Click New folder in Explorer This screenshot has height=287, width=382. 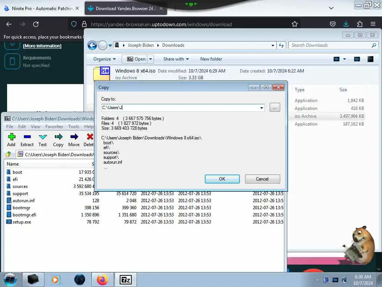pos(211,59)
